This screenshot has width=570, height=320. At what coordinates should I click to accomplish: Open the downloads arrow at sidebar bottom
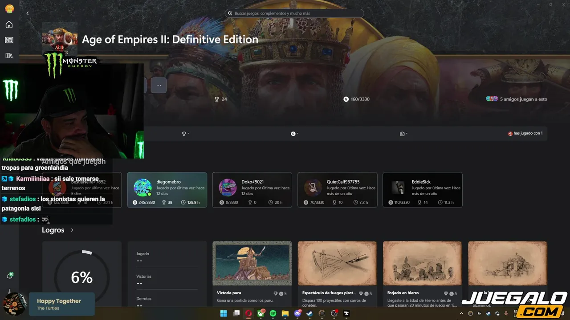tap(9, 292)
